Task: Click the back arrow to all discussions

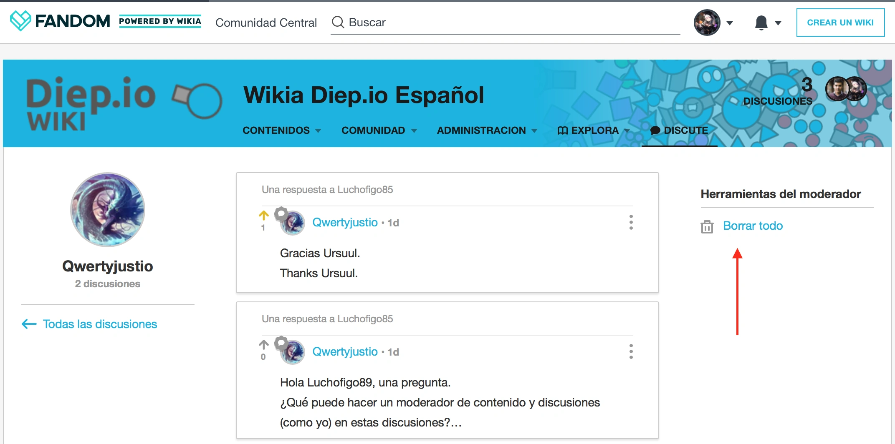Action: coord(29,324)
